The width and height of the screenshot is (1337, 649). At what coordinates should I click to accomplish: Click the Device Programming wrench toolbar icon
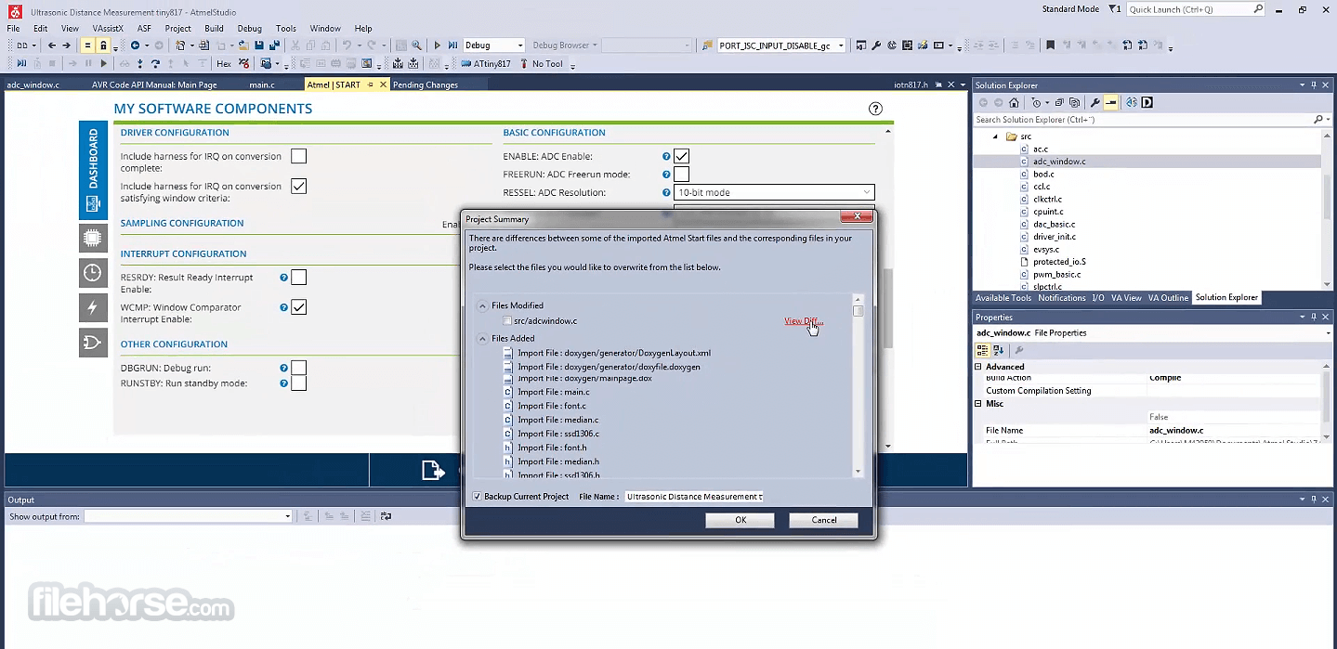(876, 45)
